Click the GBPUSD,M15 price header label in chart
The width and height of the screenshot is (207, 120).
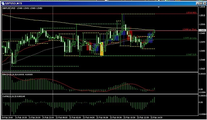(22, 8)
